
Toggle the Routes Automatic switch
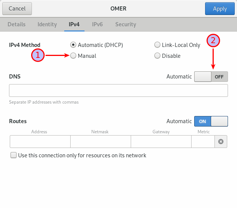pos(211,121)
